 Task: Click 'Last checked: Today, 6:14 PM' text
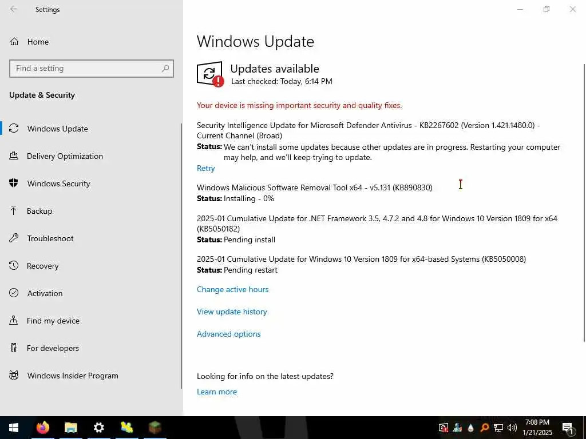[282, 81]
